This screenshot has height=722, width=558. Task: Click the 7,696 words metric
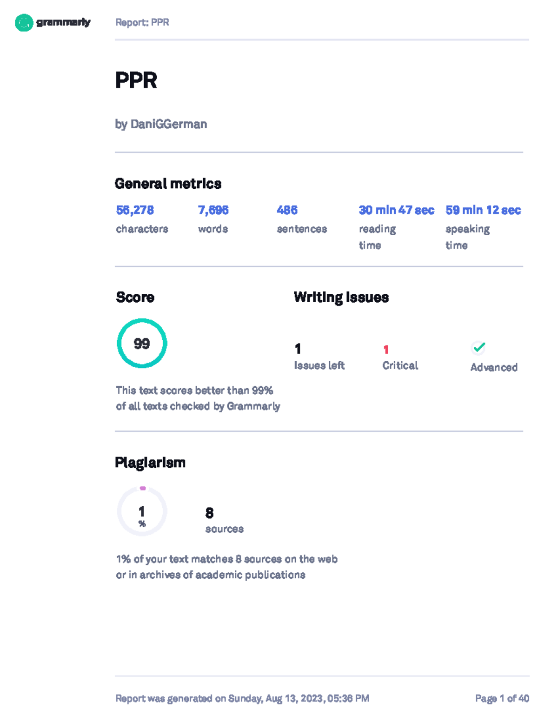[213, 210]
